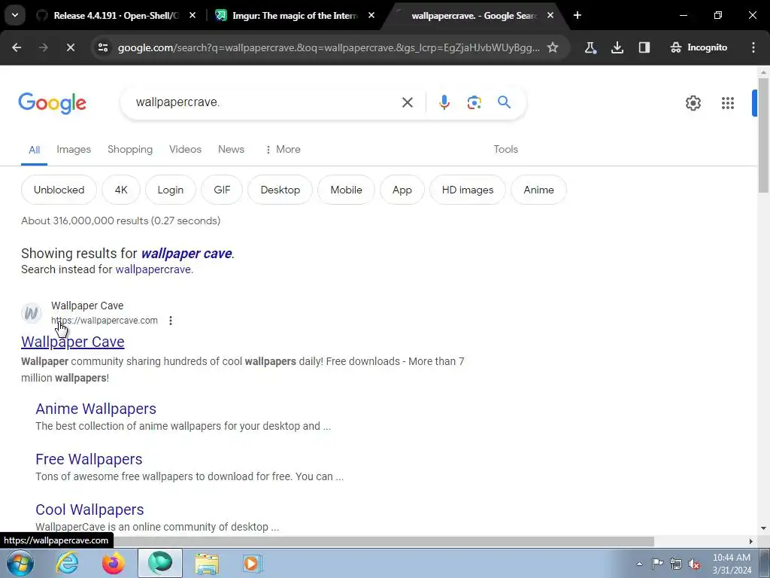The width and height of the screenshot is (770, 578).
Task: Click the corrected 'wallpaper cave' suggestion link
Action: [x=186, y=254]
